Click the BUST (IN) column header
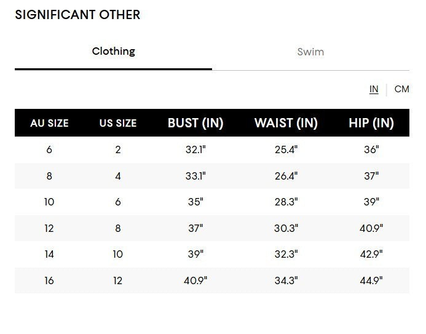Viewport: 426px width, 334px height. click(195, 123)
